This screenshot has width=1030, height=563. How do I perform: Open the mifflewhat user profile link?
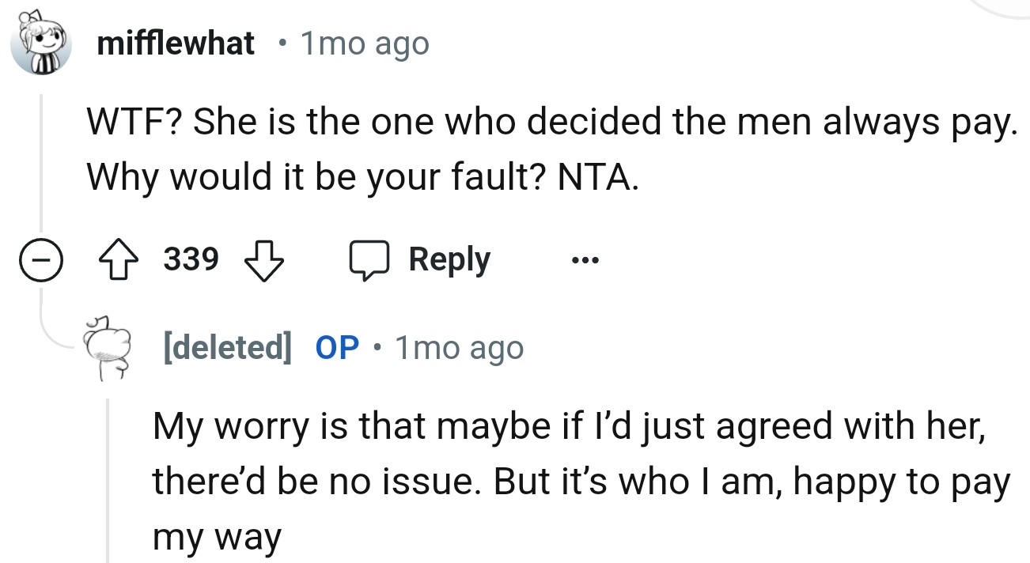(176, 43)
